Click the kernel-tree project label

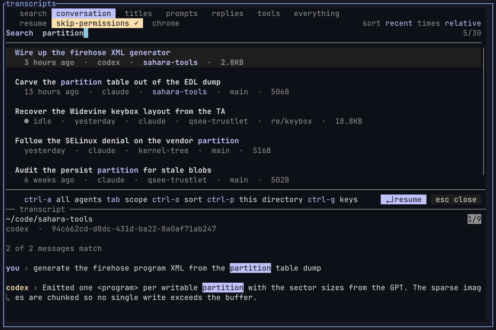click(164, 150)
